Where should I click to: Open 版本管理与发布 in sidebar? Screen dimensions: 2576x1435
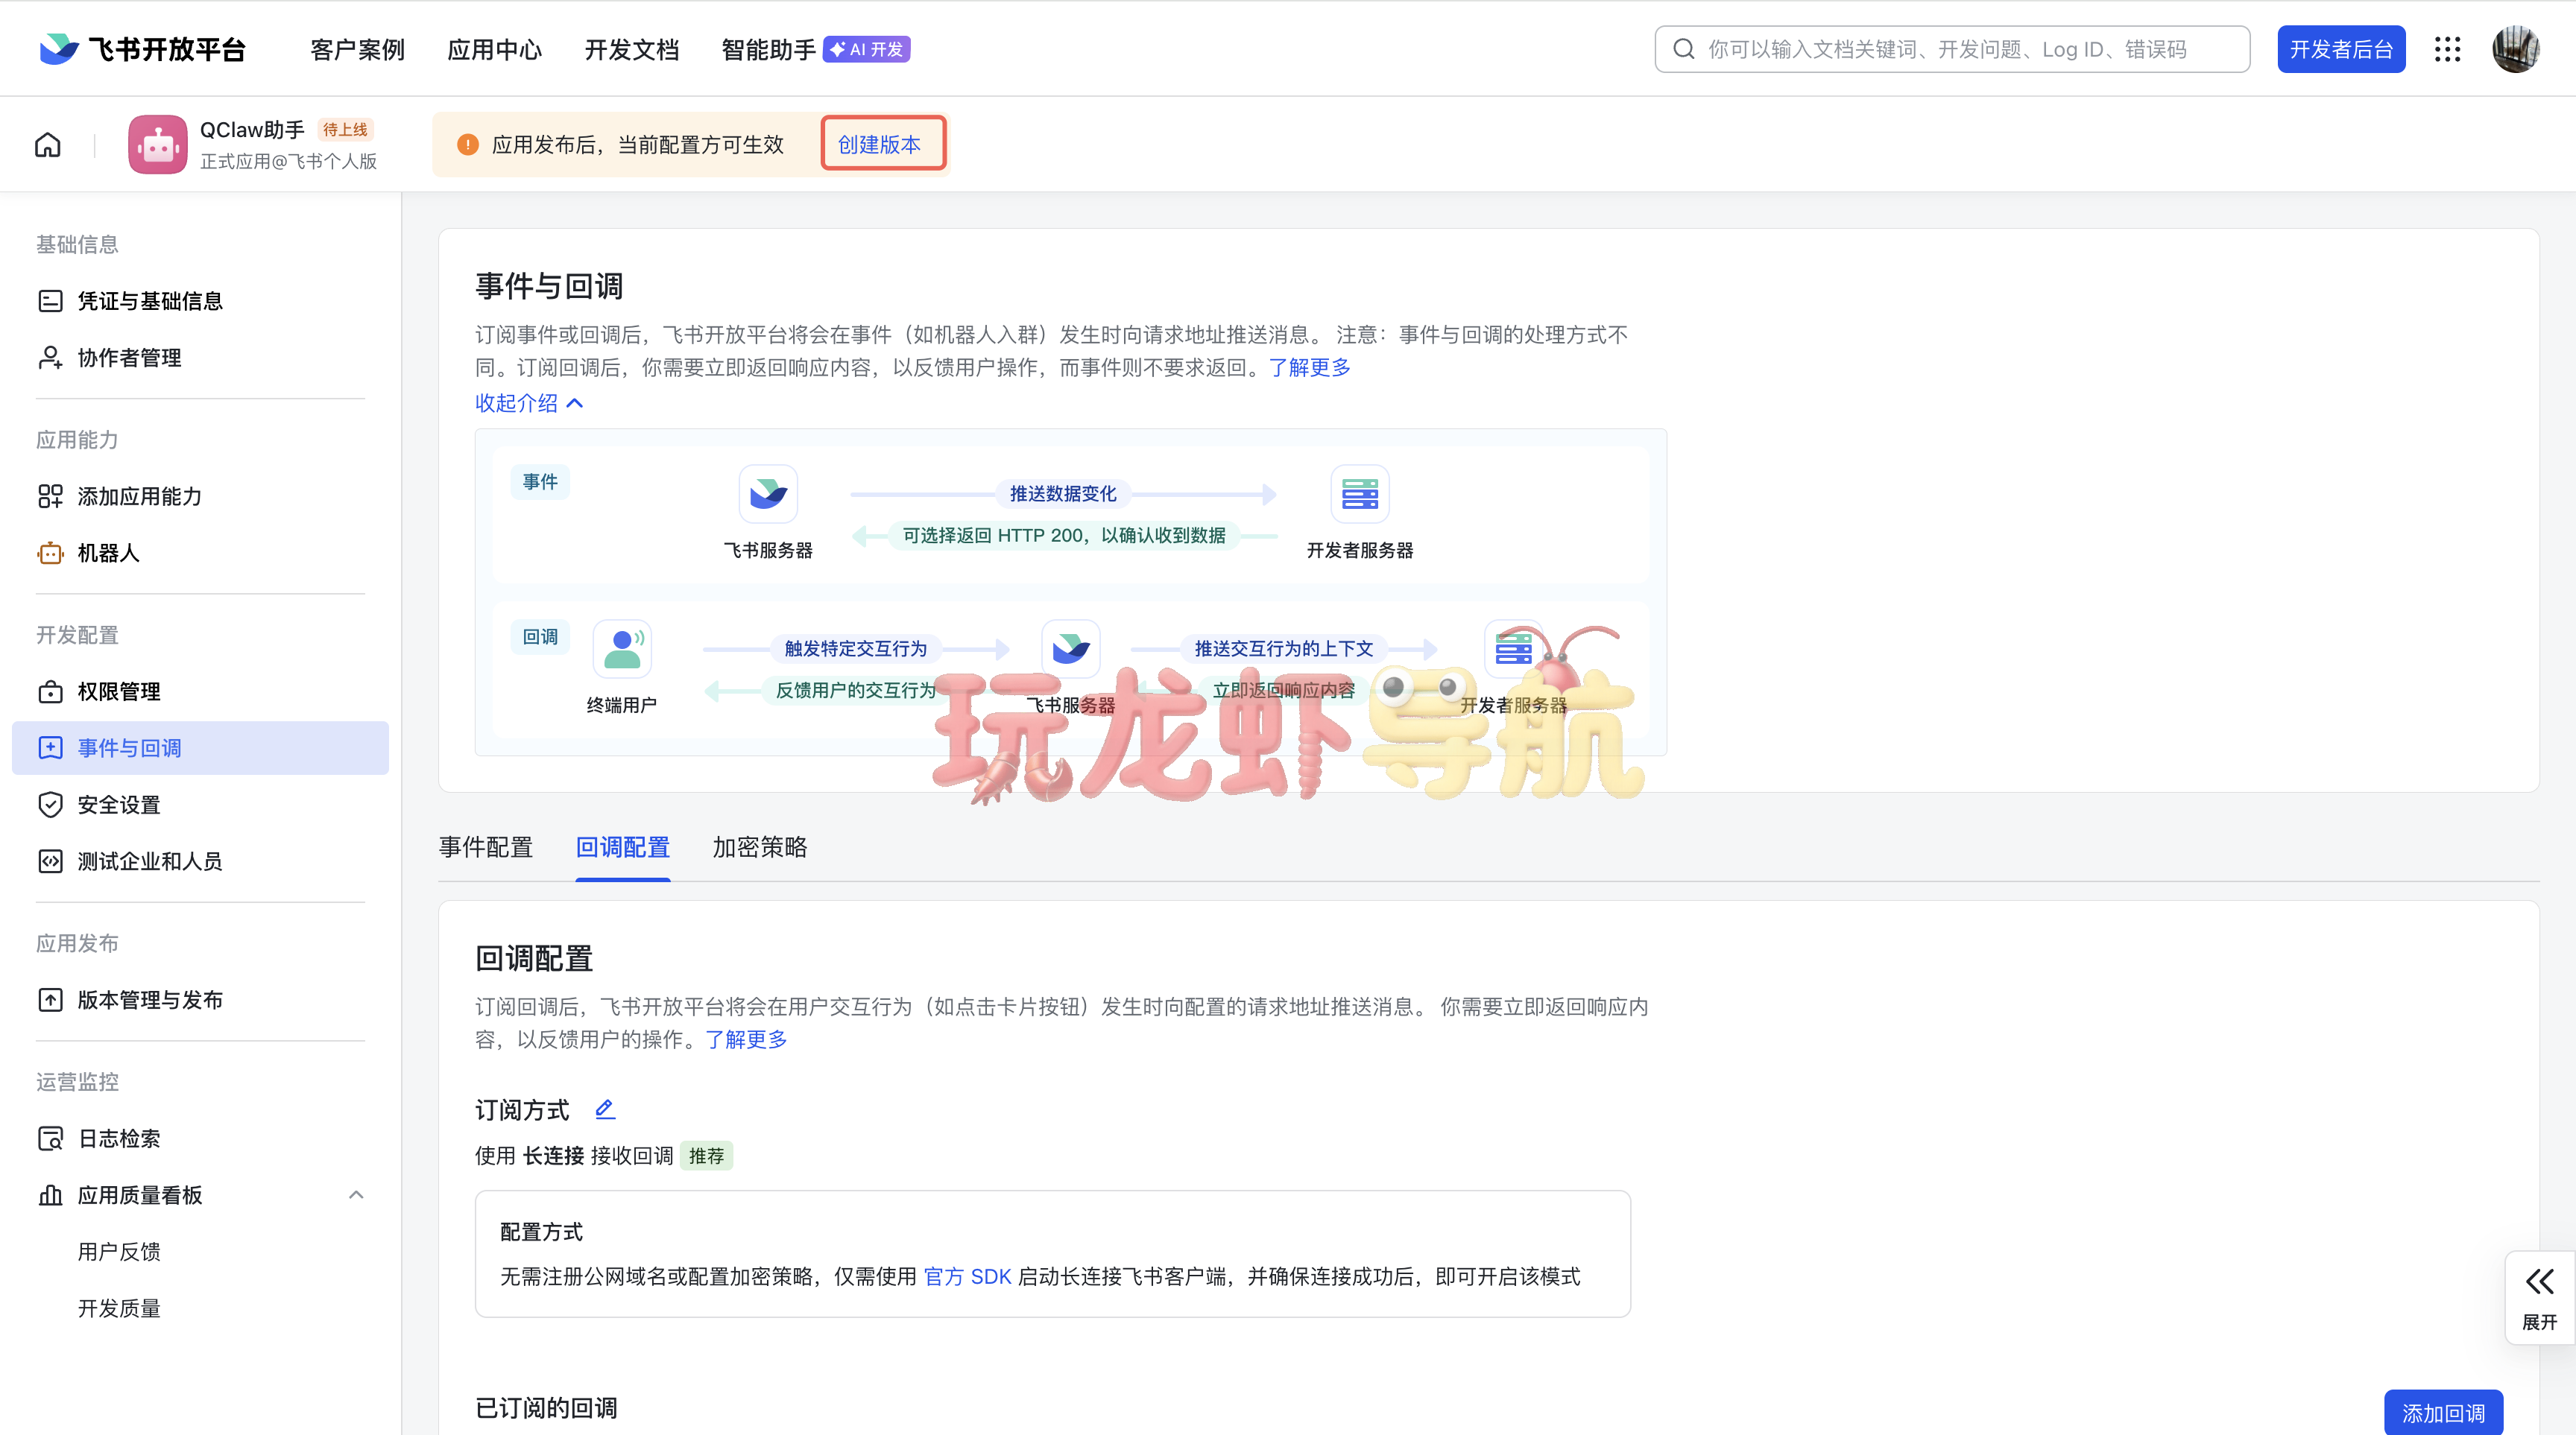click(200, 1001)
